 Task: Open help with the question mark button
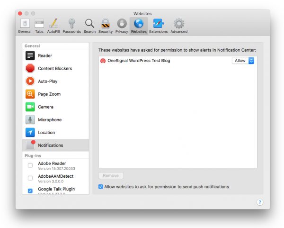pyautogui.click(x=260, y=202)
